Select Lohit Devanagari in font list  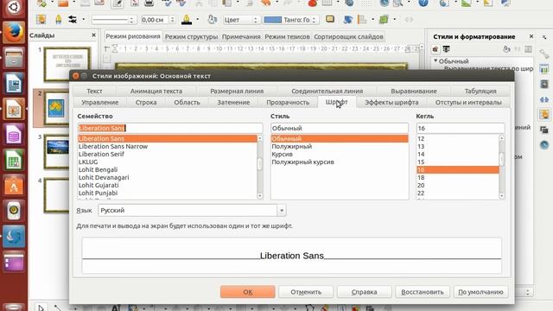pyautogui.click(x=104, y=177)
